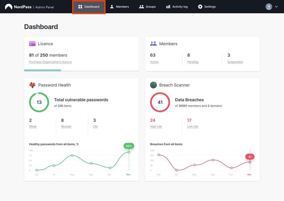The width and height of the screenshot is (284, 201).
Task: Open the Members tab
Action: [119, 7]
